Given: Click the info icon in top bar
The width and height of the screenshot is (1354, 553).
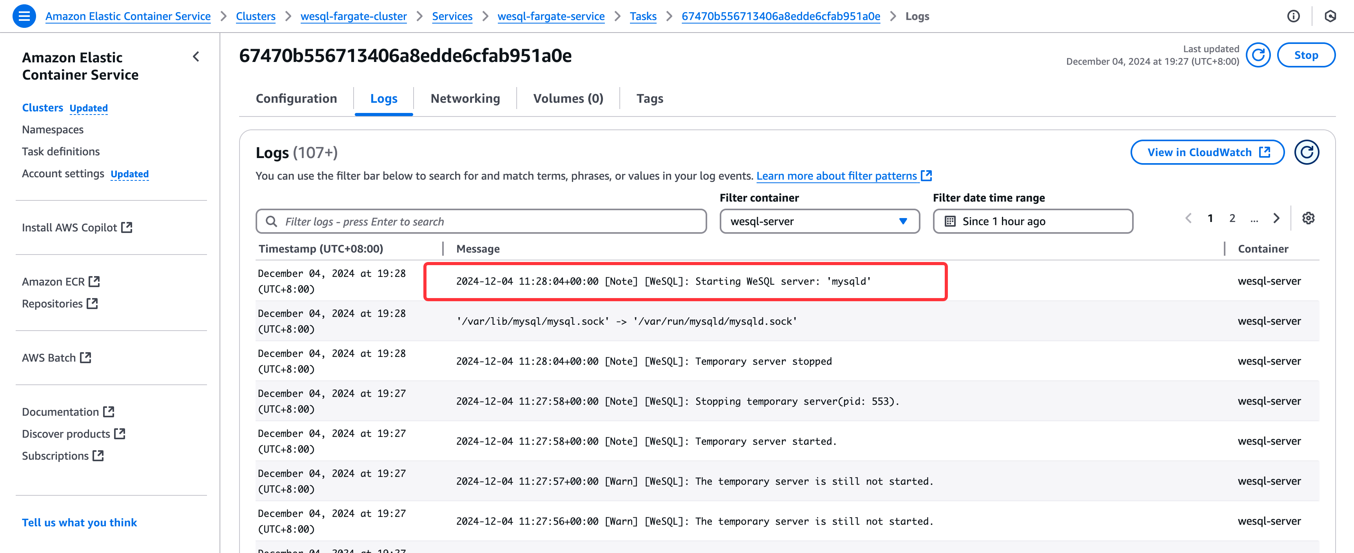Looking at the screenshot, I should (x=1293, y=16).
